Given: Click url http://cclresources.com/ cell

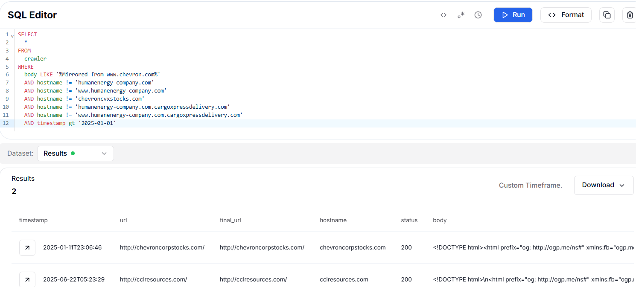Looking at the screenshot, I should click(x=153, y=280).
